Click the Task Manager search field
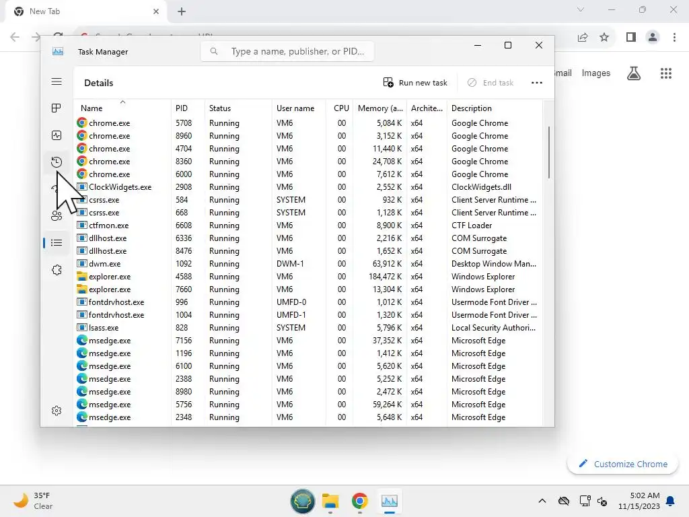Screen dimensions: 689x517 (287, 51)
